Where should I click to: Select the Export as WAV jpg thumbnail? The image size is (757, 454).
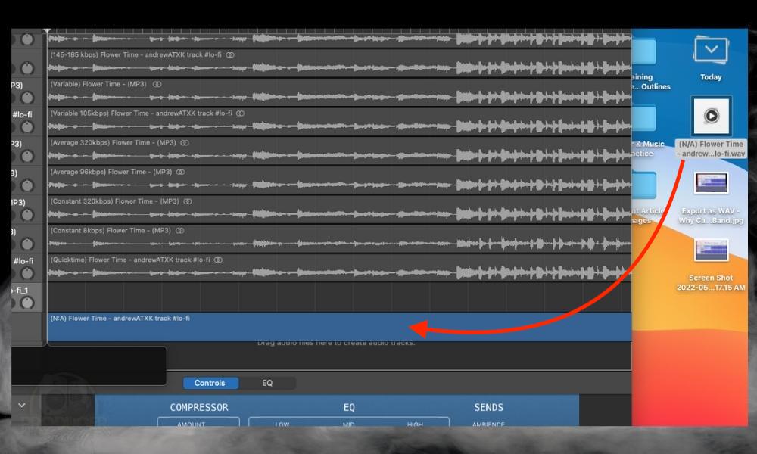click(x=711, y=183)
